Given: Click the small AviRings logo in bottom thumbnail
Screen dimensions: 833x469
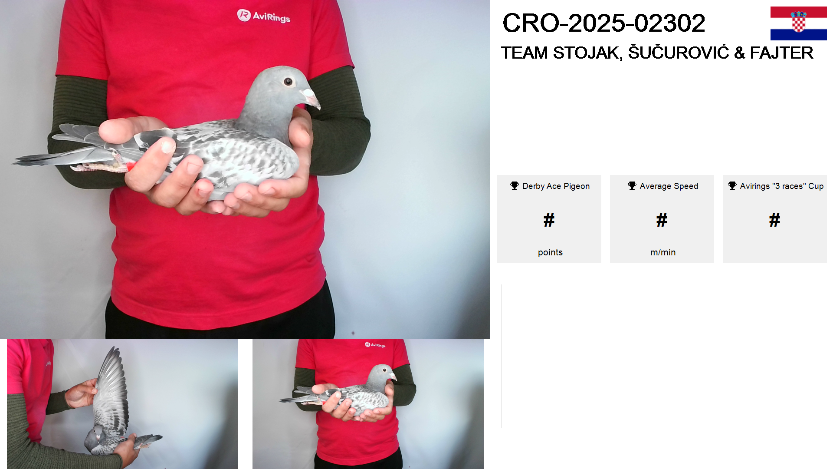Looking at the screenshot, I should (375, 345).
